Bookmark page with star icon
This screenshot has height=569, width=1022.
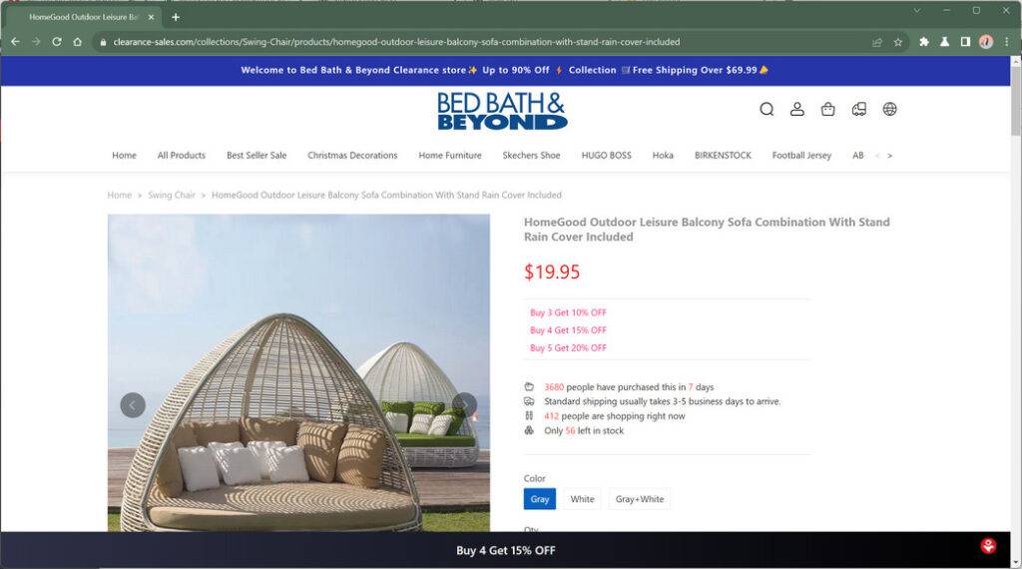point(898,42)
